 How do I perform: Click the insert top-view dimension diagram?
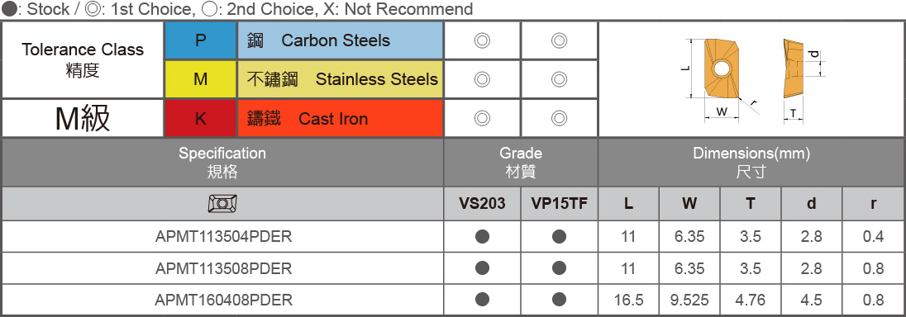(722, 78)
